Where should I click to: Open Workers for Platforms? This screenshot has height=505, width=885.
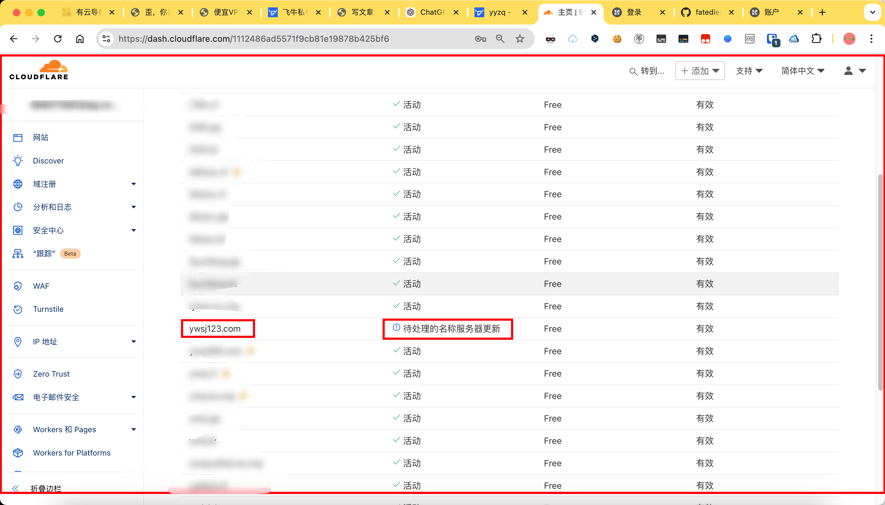72,453
